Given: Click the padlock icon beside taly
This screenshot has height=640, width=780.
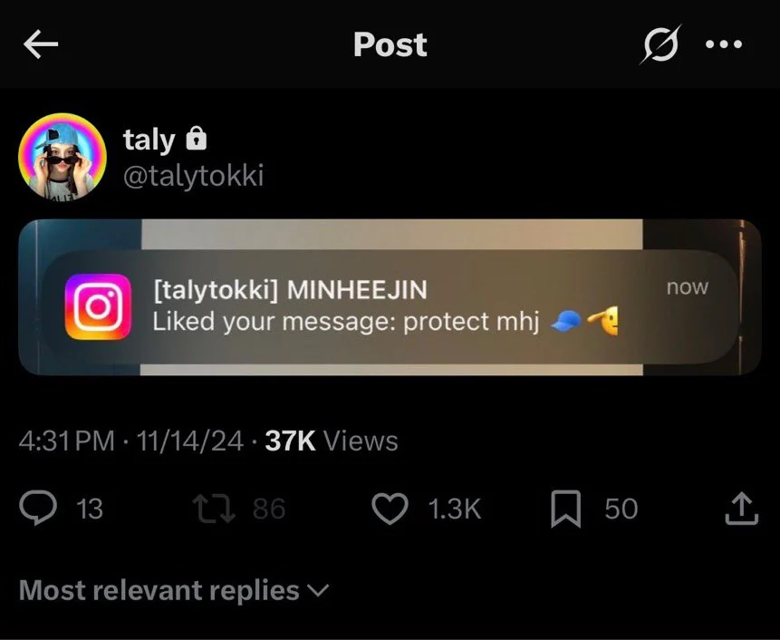Looking at the screenshot, I should pos(196,140).
